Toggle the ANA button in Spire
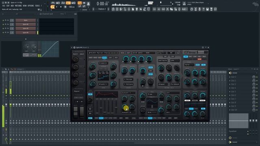The width and height of the screenshot is (260, 146). click(x=151, y=67)
